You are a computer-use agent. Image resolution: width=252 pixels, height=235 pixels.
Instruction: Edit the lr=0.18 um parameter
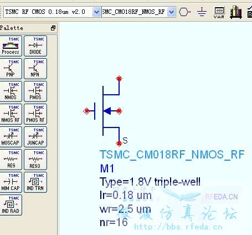click(x=126, y=195)
